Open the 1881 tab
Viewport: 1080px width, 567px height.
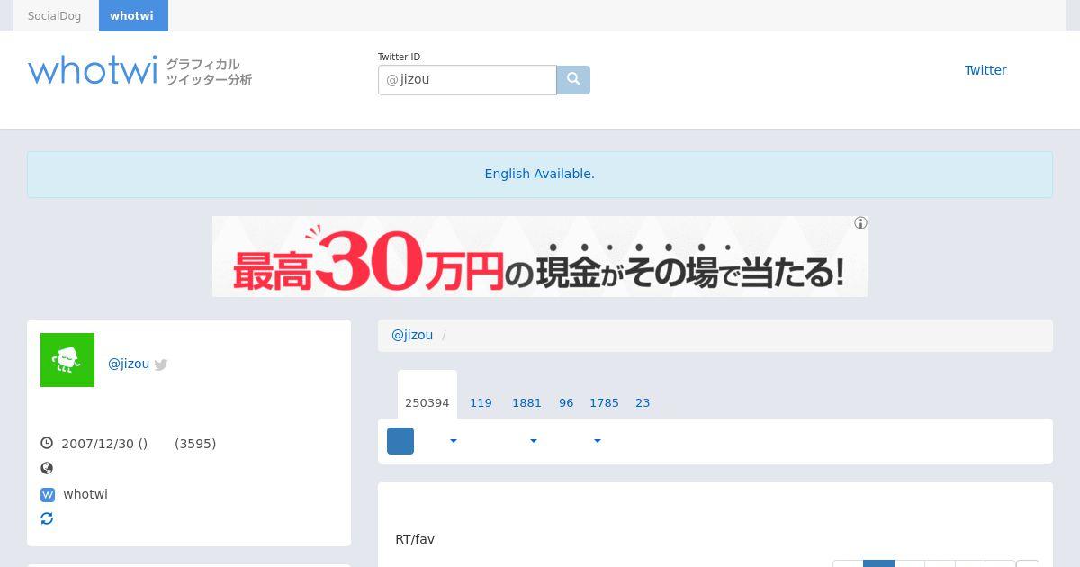coord(526,402)
